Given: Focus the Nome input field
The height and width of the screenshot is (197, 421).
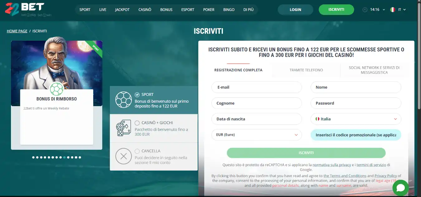Looking at the screenshot, I should [x=356, y=87].
